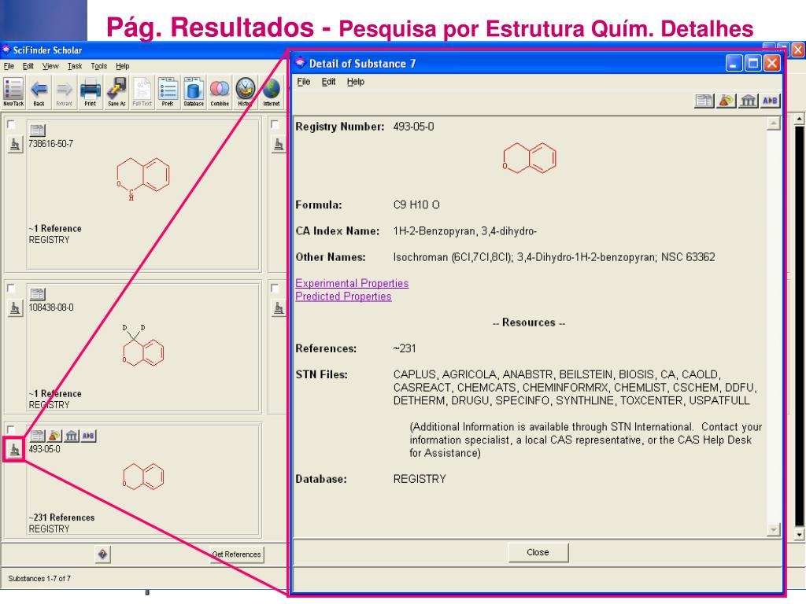
Task: Click the Close button in Detail window
Action: click(x=538, y=553)
